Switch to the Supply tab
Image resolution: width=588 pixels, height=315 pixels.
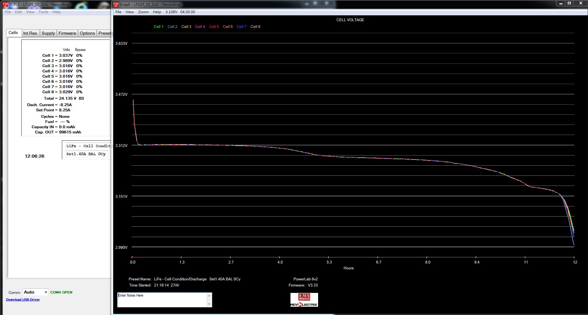48,33
